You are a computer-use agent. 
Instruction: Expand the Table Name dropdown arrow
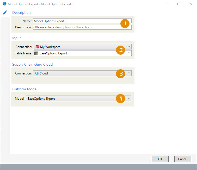[x=129, y=53]
